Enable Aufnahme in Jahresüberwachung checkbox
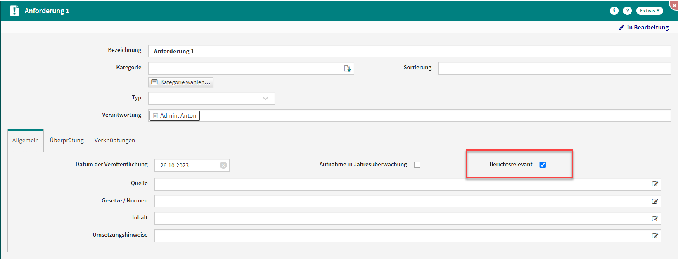This screenshot has width=678, height=259. coord(417,165)
